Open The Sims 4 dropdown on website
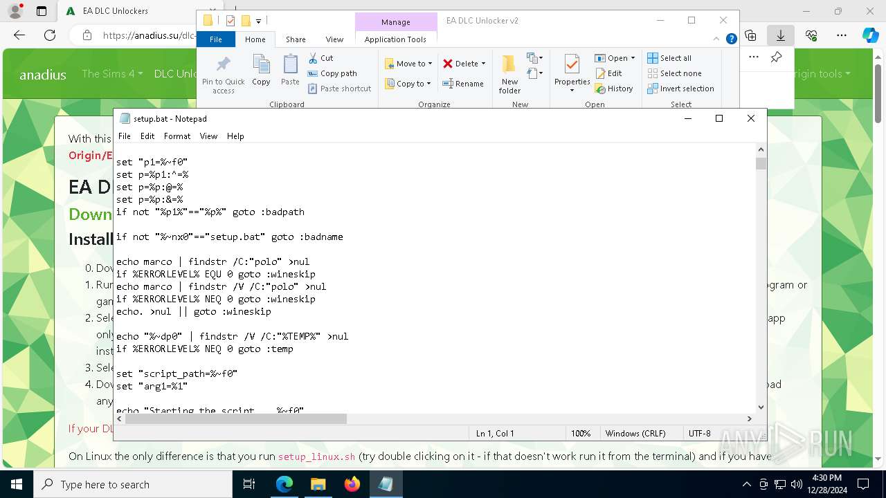886x498 pixels. coord(112,73)
